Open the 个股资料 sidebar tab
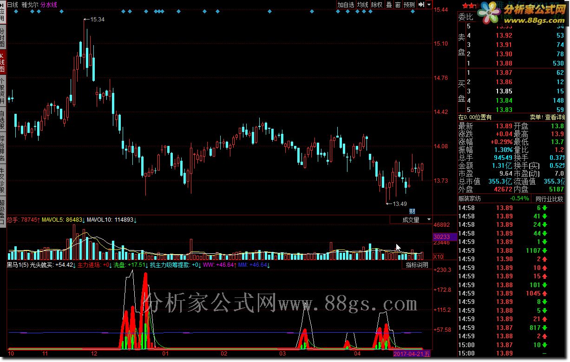Image resolution: width=570 pixels, height=362 pixels. click(2, 90)
